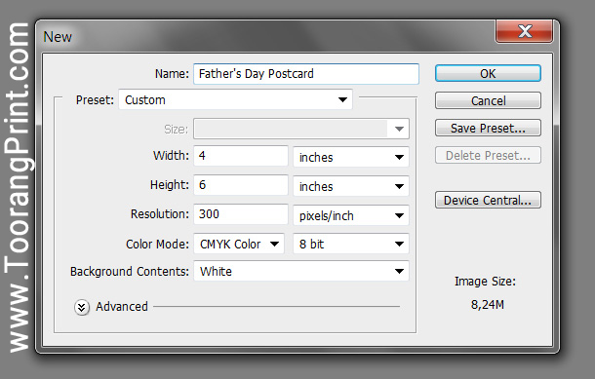Click the Image Size label
This screenshot has height=379, width=595.
tap(485, 282)
